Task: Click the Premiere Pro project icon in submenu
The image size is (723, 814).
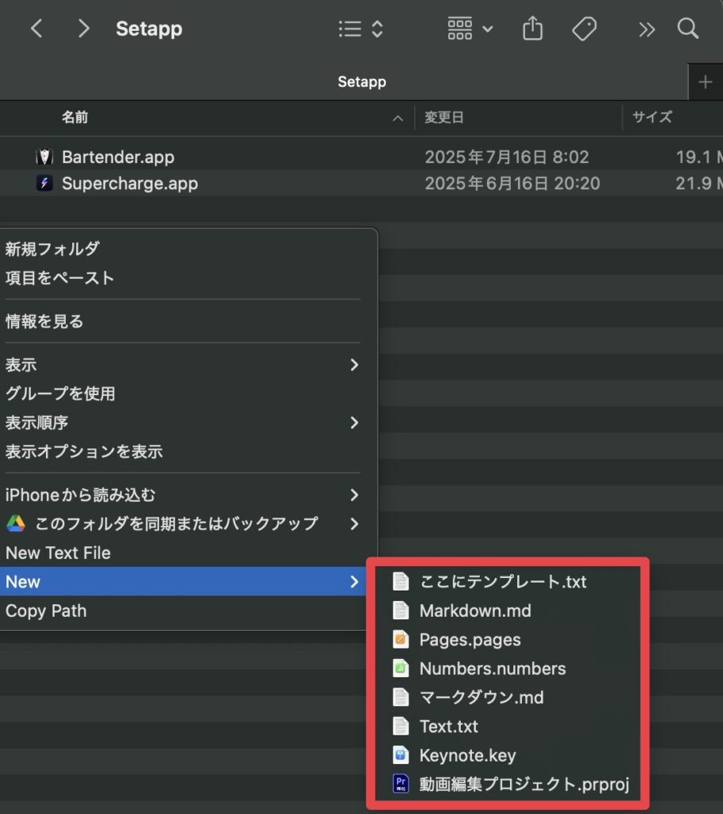Action: tap(400, 784)
